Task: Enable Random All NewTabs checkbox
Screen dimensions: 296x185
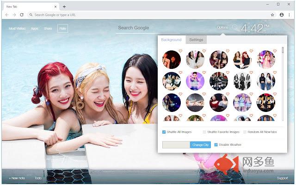Action: click(245, 132)
